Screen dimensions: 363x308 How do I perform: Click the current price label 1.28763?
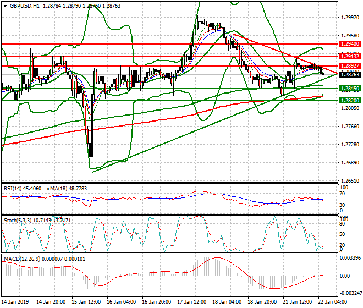(x=350, y=75)
